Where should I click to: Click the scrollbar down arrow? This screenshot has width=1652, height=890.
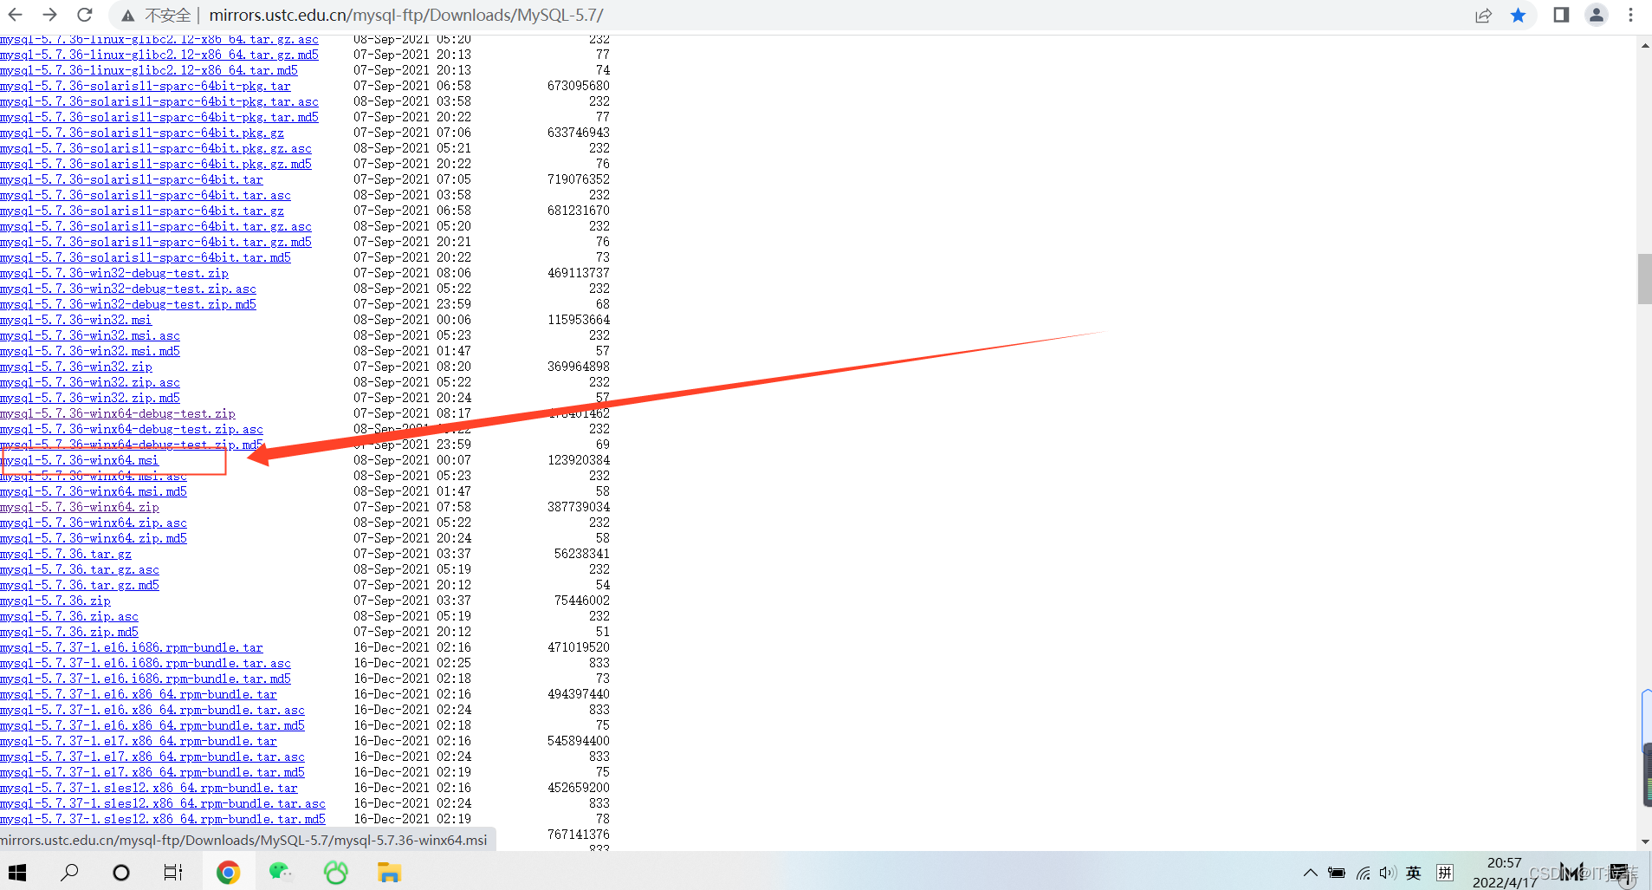pyautogui.click(x=1644, y=841)
